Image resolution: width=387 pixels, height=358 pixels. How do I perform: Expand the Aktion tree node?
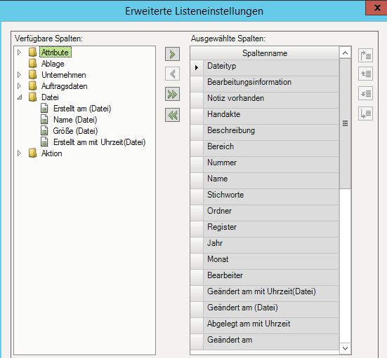coord(19,153)
